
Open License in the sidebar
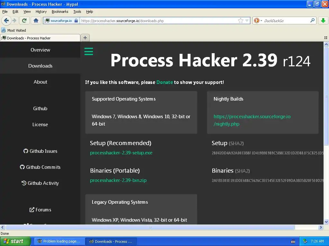point(40,125)
